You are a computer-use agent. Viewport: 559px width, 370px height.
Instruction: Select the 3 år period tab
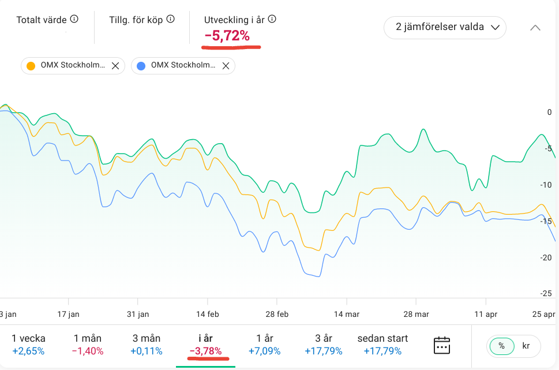324,345
